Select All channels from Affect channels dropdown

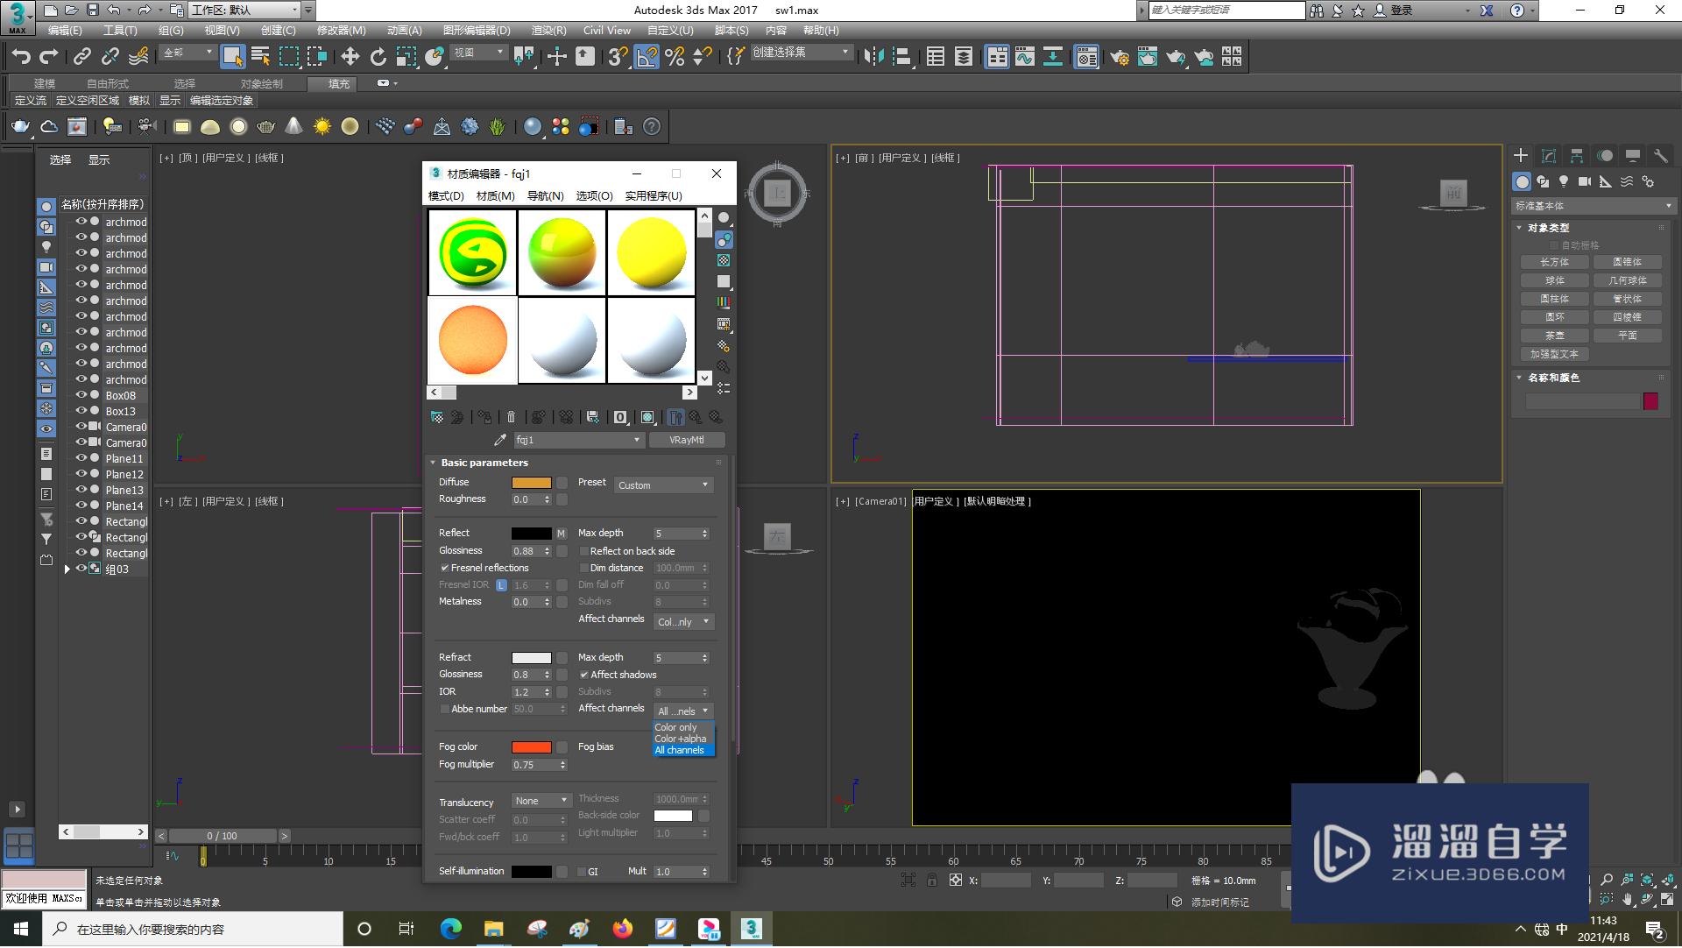[x=681, y=751]
